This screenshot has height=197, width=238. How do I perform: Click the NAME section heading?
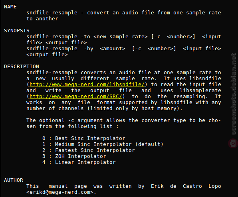click(10, 7)
